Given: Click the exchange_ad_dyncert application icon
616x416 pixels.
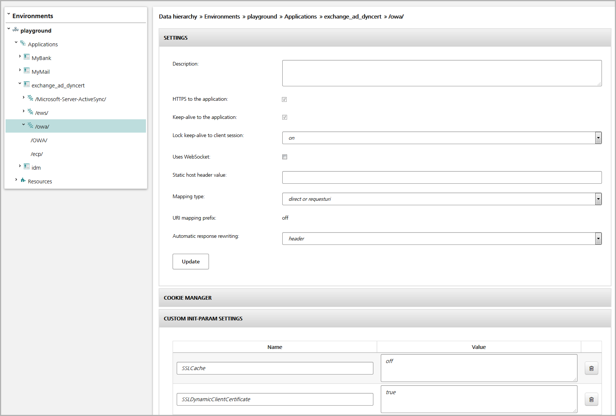Looking at the screenshot, I should click(27, 84).
